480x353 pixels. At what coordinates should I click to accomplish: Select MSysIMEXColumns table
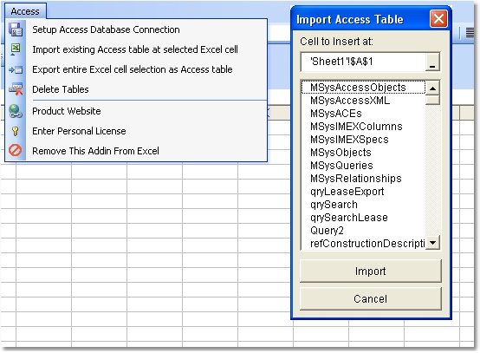click(x=363, y=127)
